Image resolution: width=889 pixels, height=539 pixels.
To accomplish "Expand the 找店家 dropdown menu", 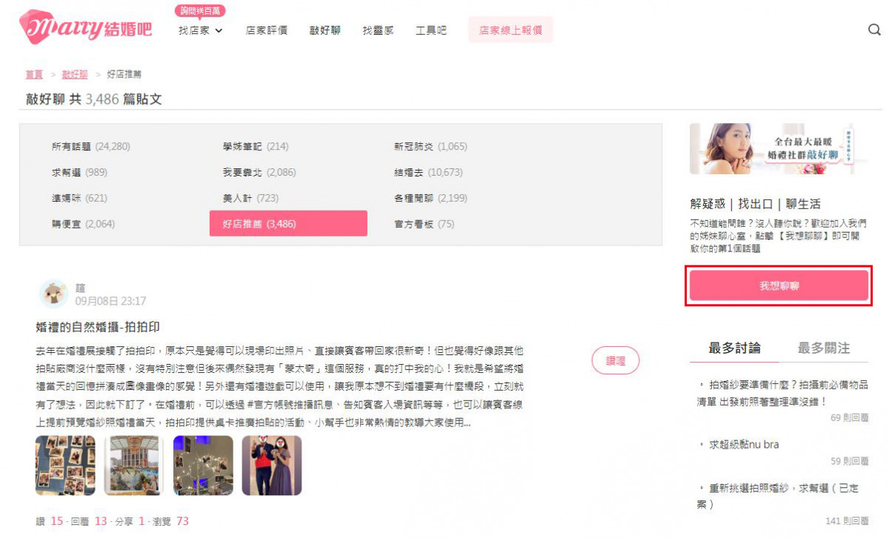I will click(201, 30).
